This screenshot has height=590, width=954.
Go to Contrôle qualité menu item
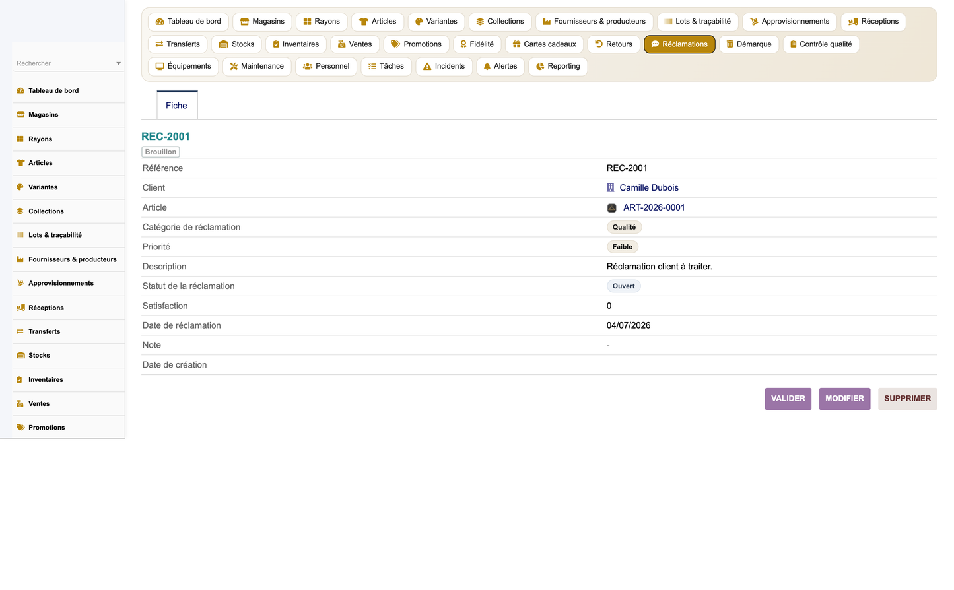(x=821, y=44)
